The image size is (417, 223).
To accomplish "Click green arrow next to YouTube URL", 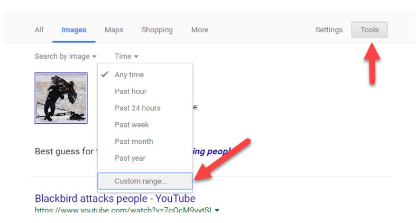I will tap(217, 210).
